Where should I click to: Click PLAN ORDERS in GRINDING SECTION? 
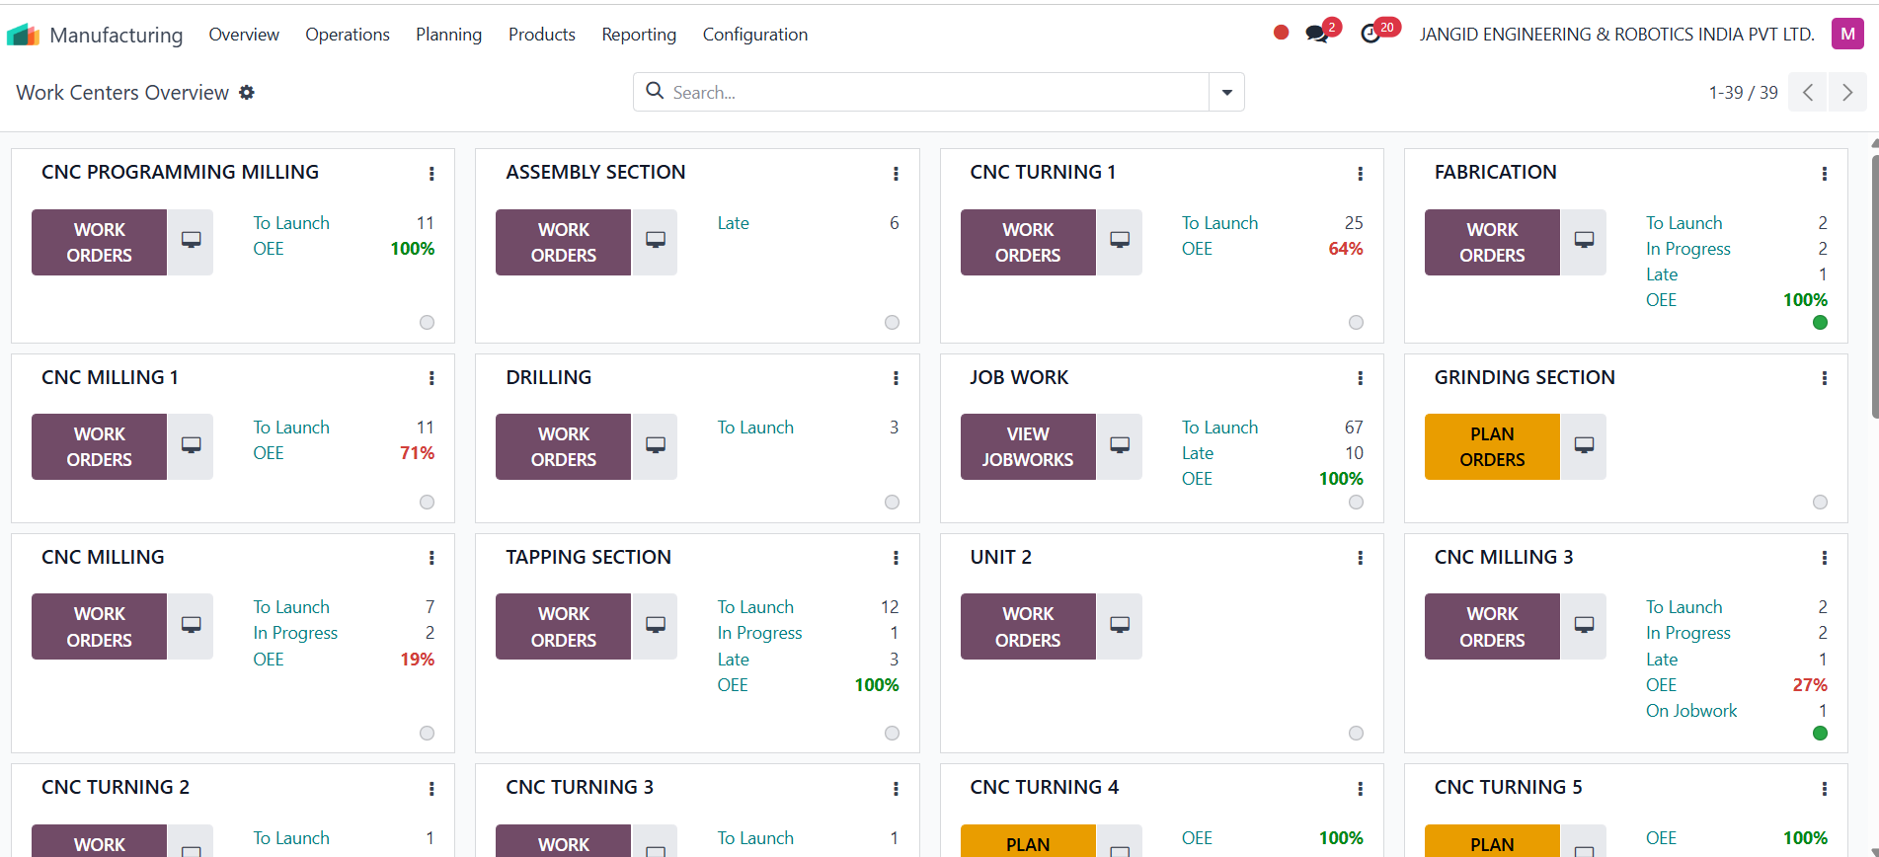pyautogui.click(x=1491, y=446)
